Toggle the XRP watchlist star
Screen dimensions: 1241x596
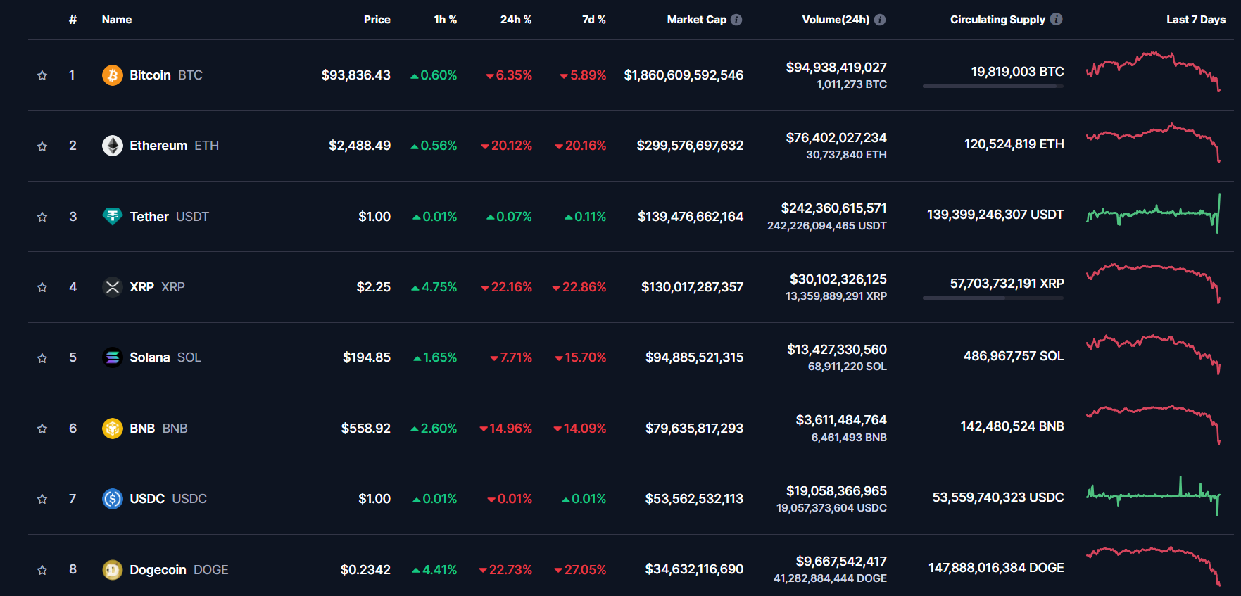click(x=42, y=287)
